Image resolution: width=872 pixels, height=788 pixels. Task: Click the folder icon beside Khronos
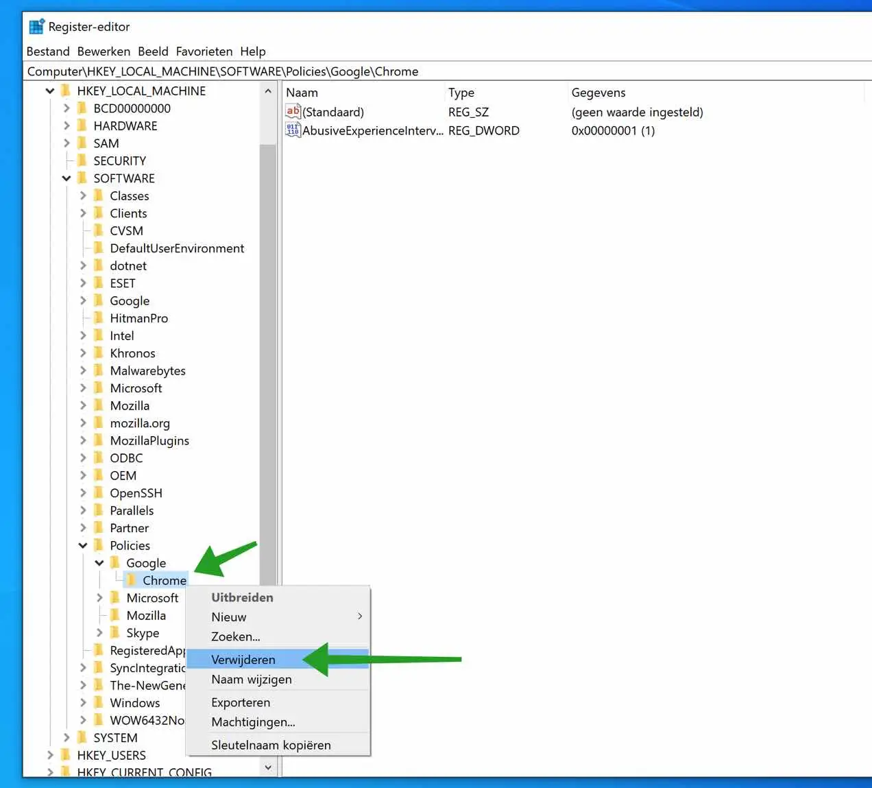coord(98,353)
